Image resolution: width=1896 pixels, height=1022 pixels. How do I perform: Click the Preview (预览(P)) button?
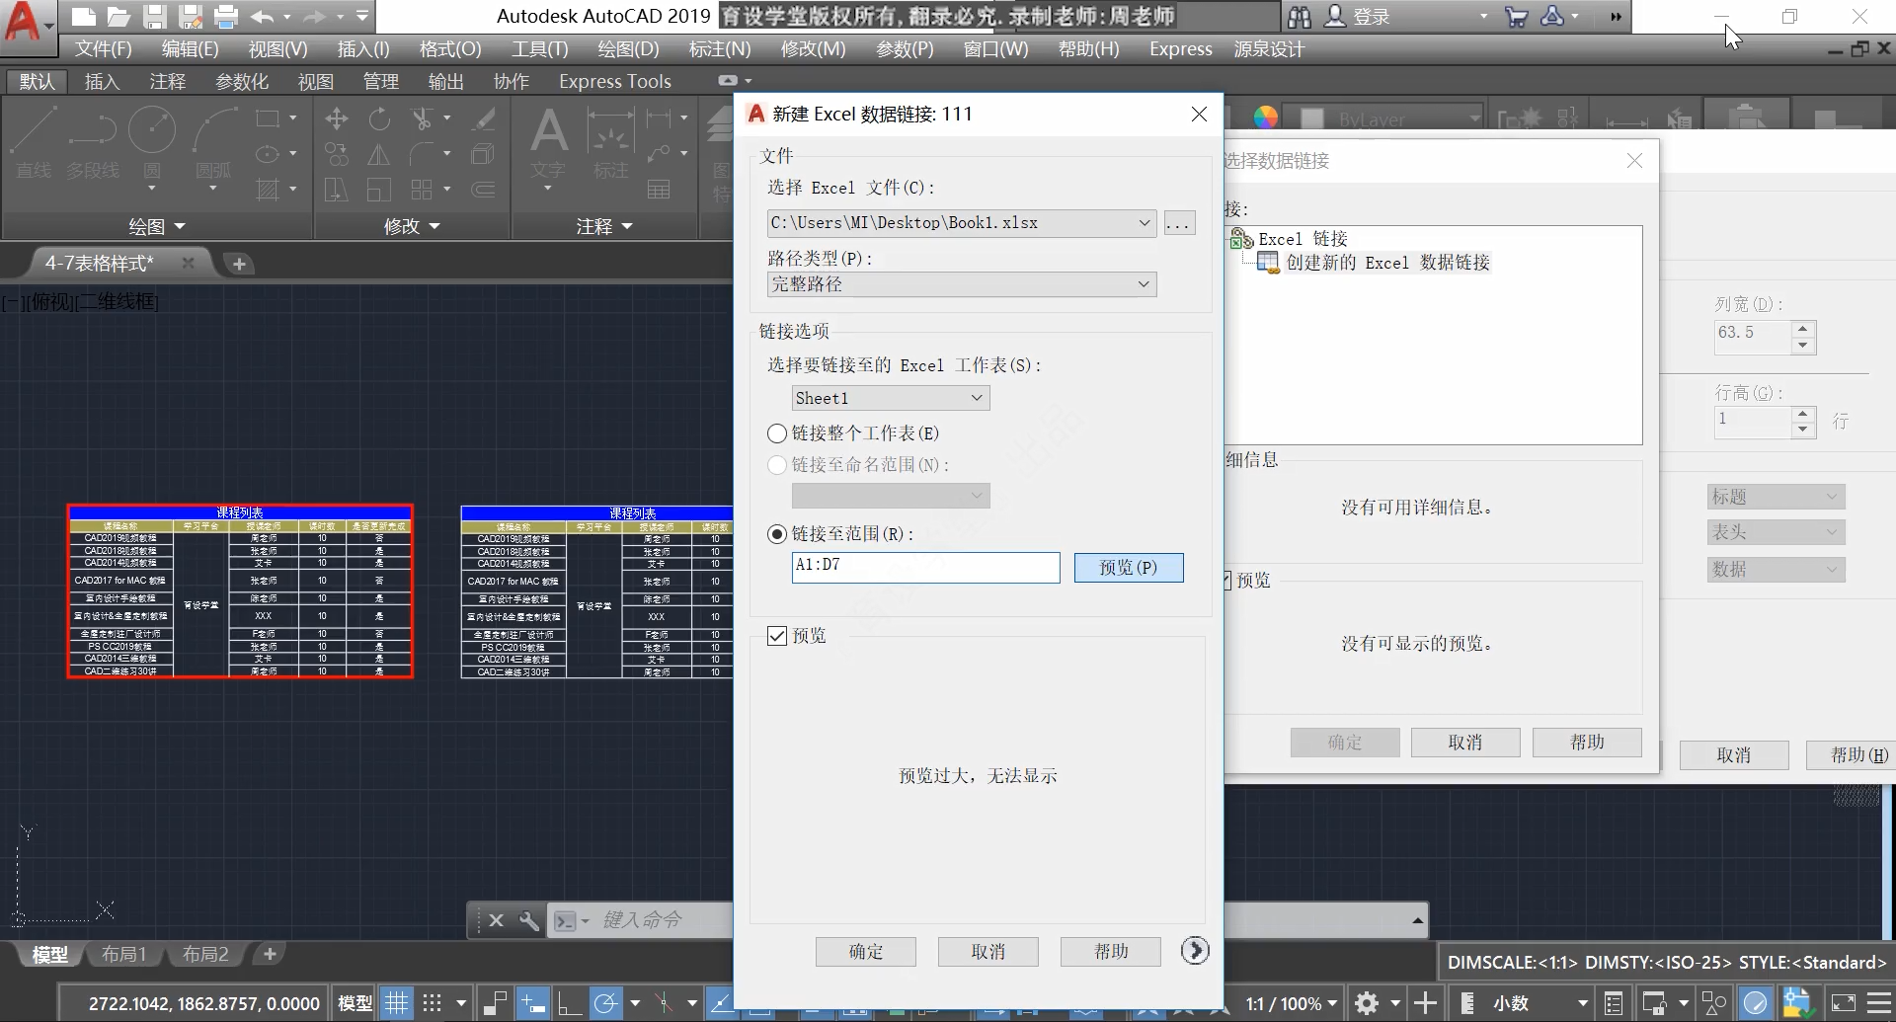pos(1129,568)
